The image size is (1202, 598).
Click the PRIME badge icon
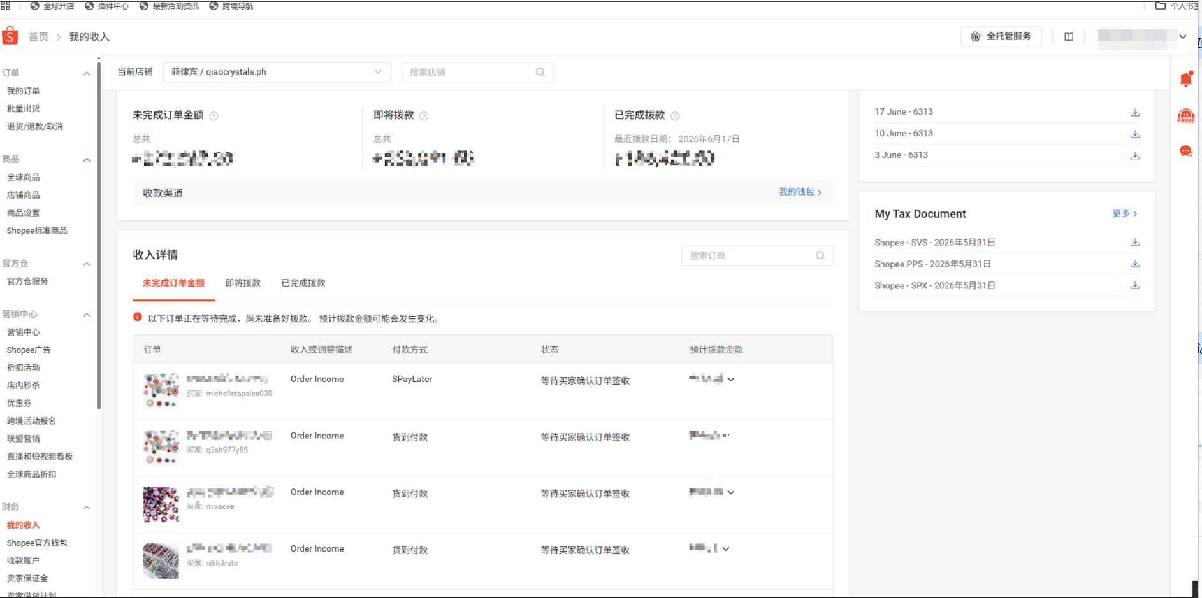(x=1186, y=116)
